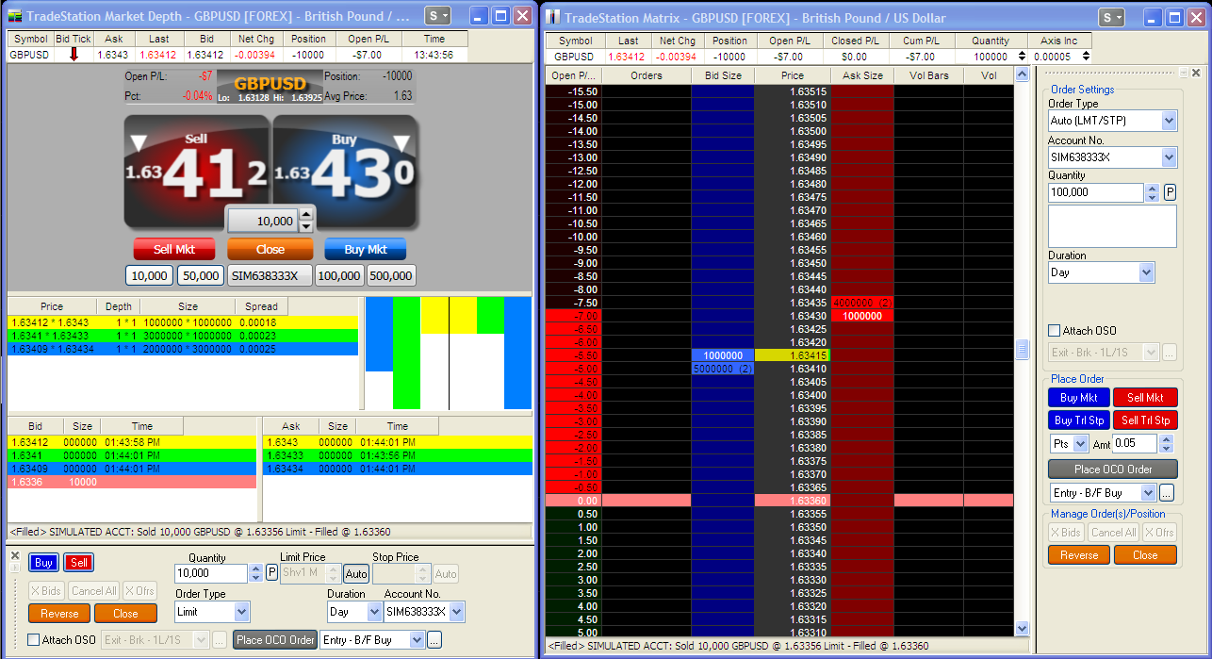Image resolution: width=1212 pixels, height=659 pixels.
Task: Open Duration dropdown in Matrix Order Settings
Action: coord(1146,272)
